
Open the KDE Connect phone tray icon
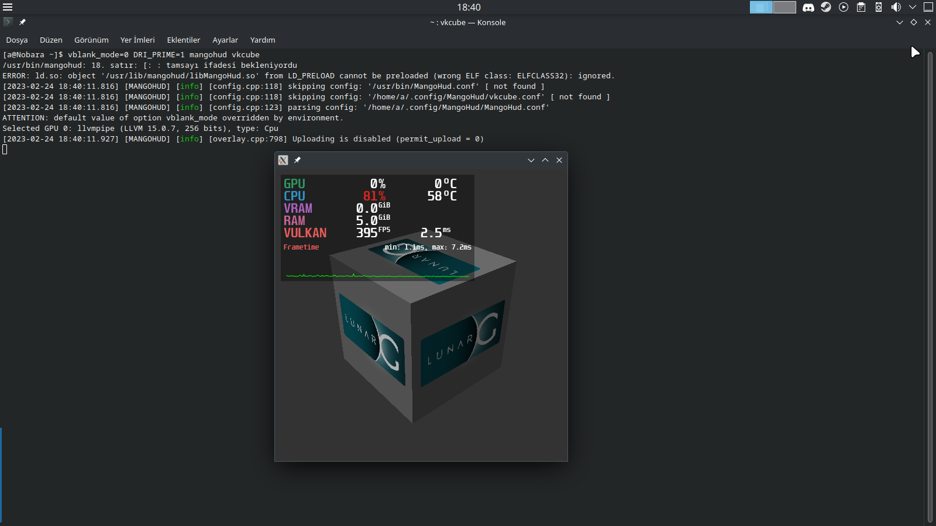pyautogui.click(x=879, y=7)
